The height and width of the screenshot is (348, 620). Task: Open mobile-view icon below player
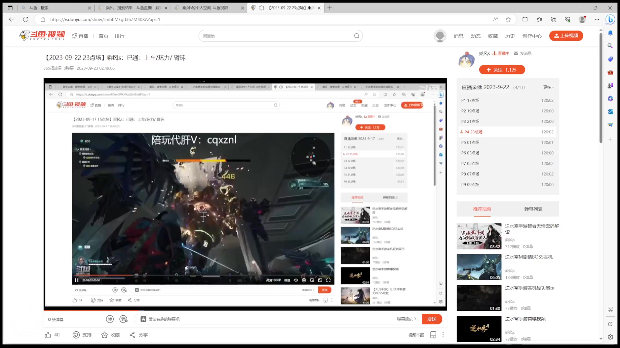(433, 335)
